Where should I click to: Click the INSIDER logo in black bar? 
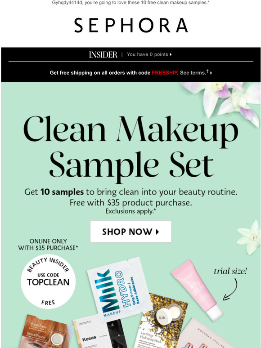pos(103,54)
